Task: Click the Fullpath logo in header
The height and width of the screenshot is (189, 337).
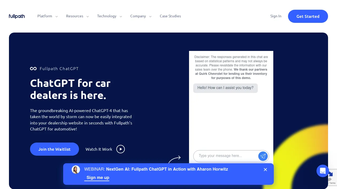Action: pos(17,16)
